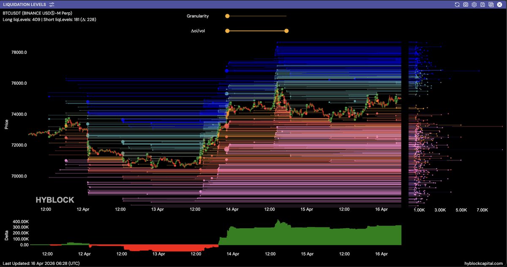The image size is (507, 267).
Task: Save the chart with floppy disk icon
Action: point(482,4)
